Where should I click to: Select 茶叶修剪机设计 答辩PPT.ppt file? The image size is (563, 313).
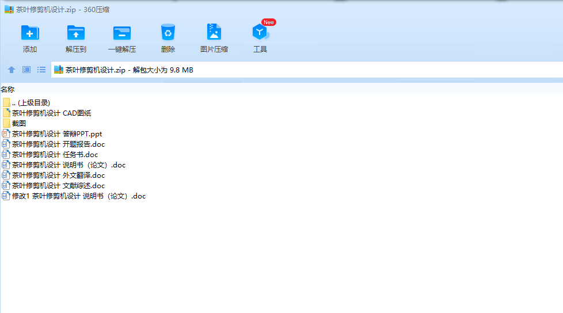[x=52, y=134]
